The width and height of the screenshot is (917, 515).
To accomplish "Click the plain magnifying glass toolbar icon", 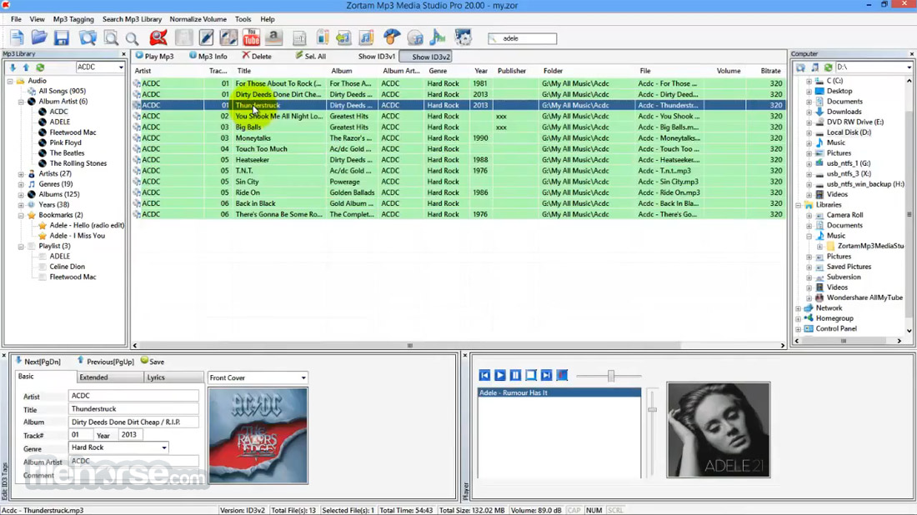I will pyautogui.click(x=133, y=38).
